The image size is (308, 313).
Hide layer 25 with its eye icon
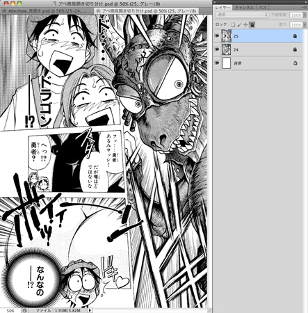coord(217,36)
